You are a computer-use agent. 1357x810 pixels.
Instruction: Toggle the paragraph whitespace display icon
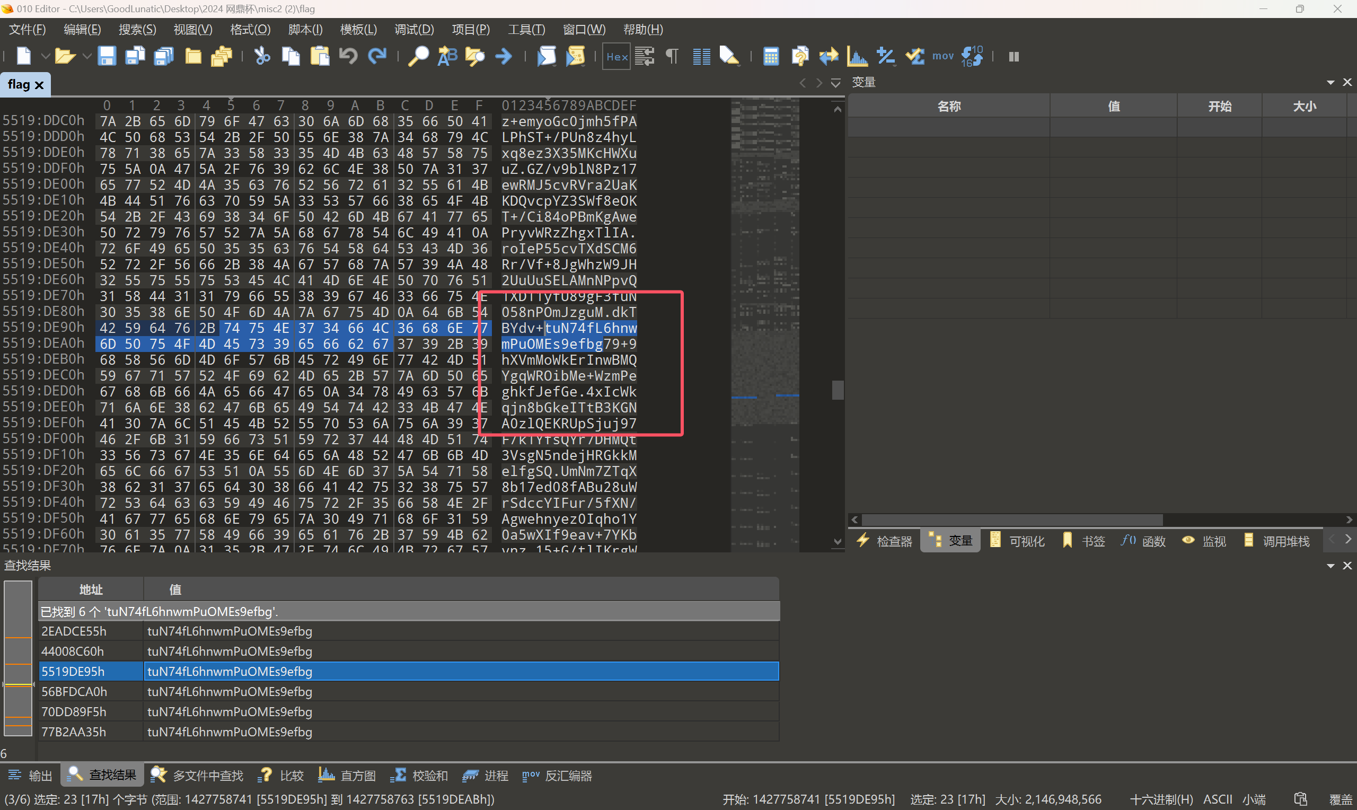tap(672, 56)
